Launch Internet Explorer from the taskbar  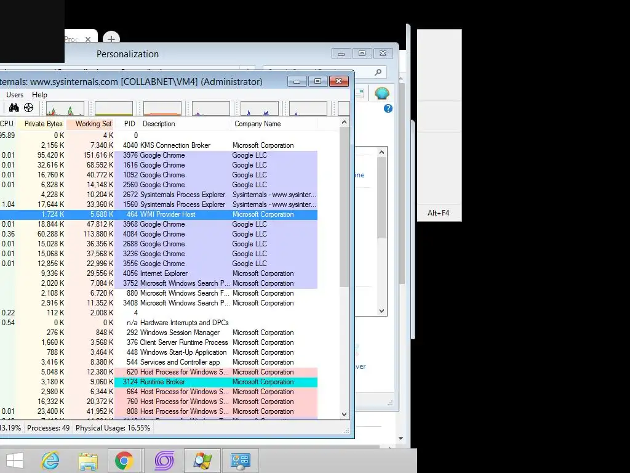[50, 461]
